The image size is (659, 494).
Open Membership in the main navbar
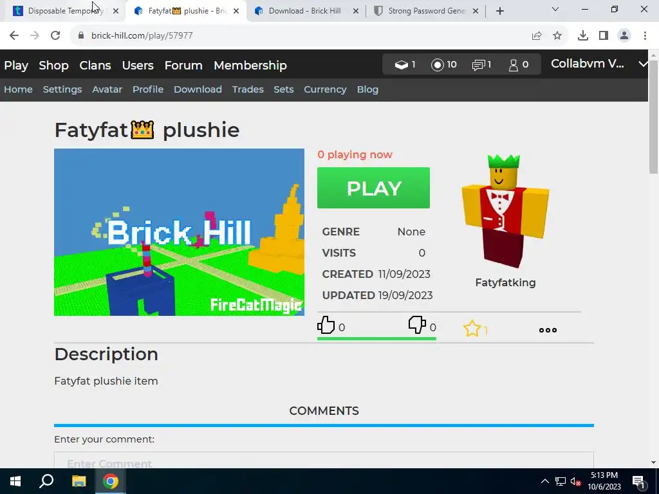(x=250, y=66)
